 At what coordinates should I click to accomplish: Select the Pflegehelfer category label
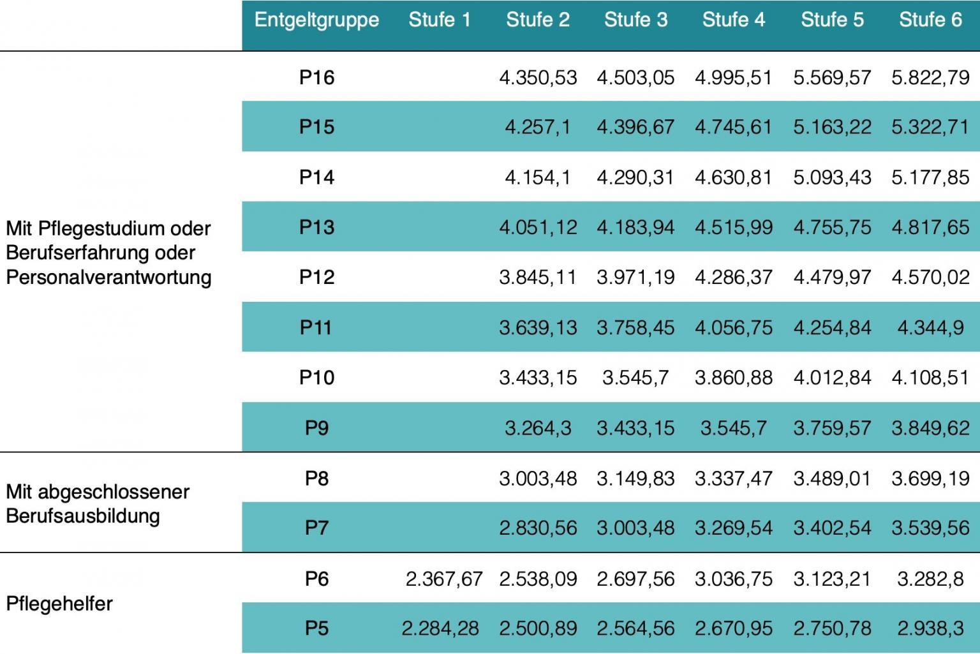point(59,604)
